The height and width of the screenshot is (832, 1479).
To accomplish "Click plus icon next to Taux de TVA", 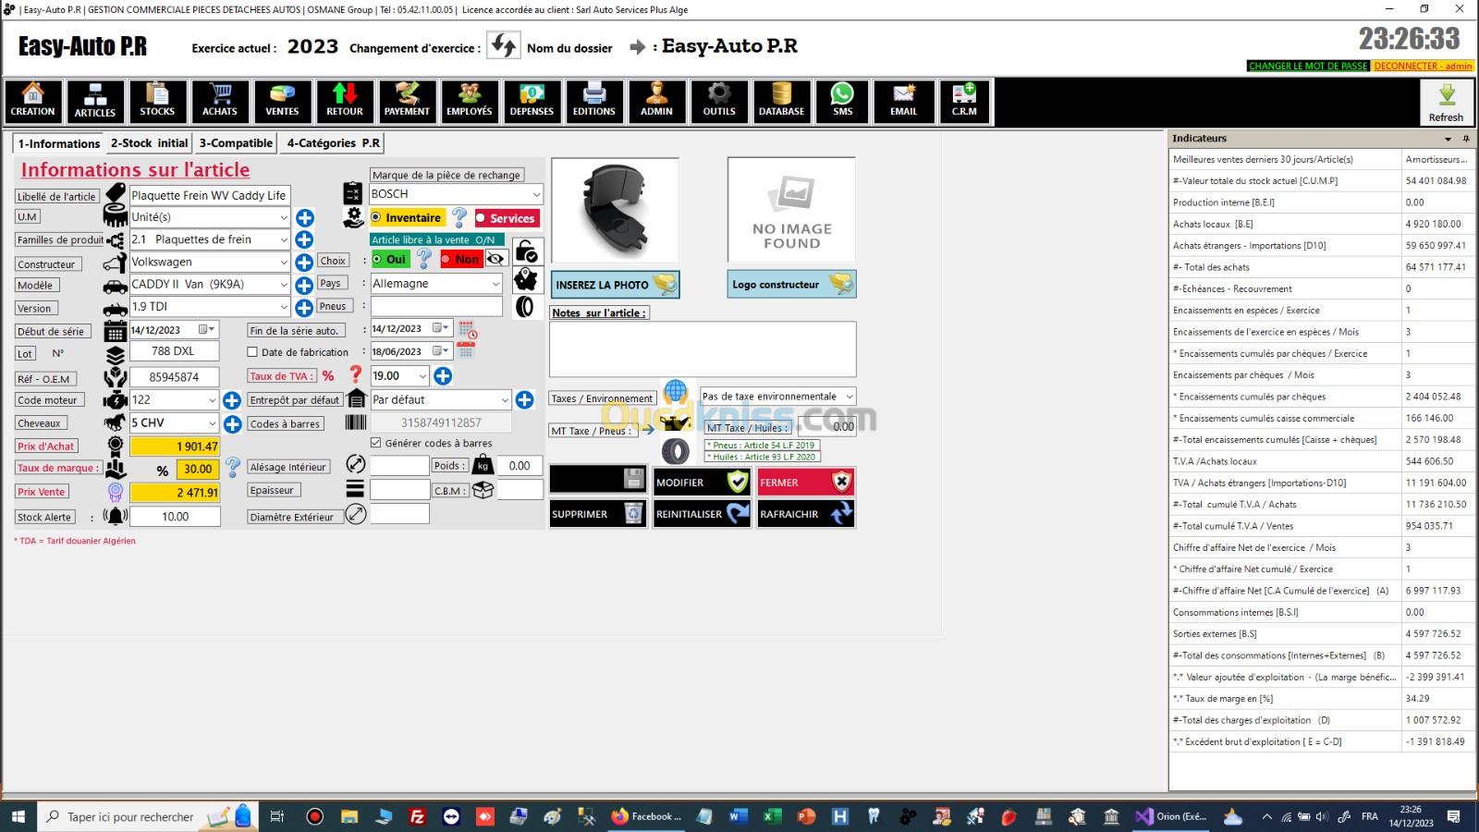I will (x=443, y=376).
